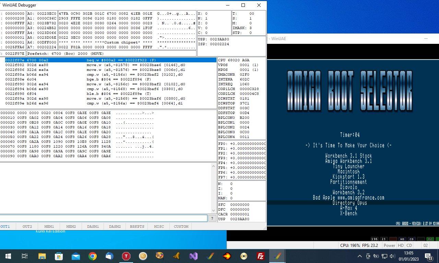Click HD indicator in WinUAE status bar
This screenshot has height=263, width=439.
[x=401, y=245]
